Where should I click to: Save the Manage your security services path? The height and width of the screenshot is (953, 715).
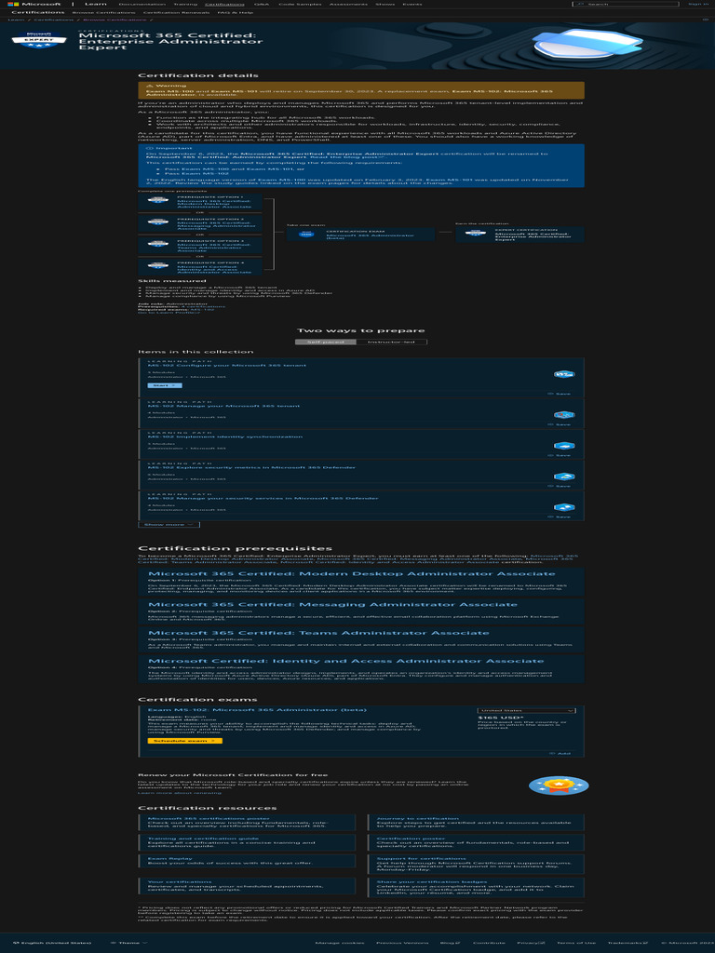click(x=560, y=517)
